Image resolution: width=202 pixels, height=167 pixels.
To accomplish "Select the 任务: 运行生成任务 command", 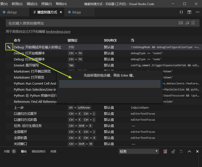I will [28, 126].
